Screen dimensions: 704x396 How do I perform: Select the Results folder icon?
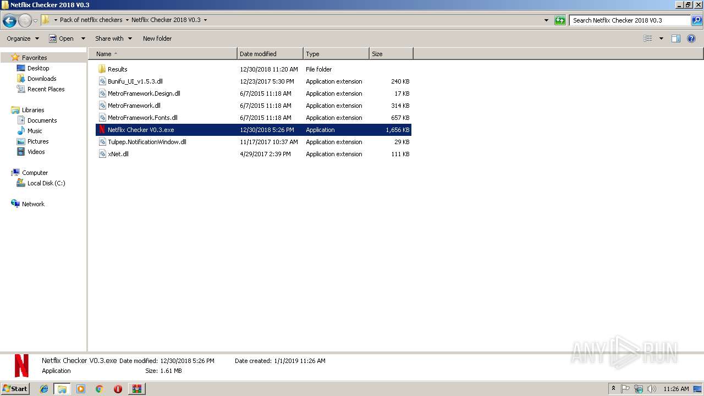click(102, 69)
